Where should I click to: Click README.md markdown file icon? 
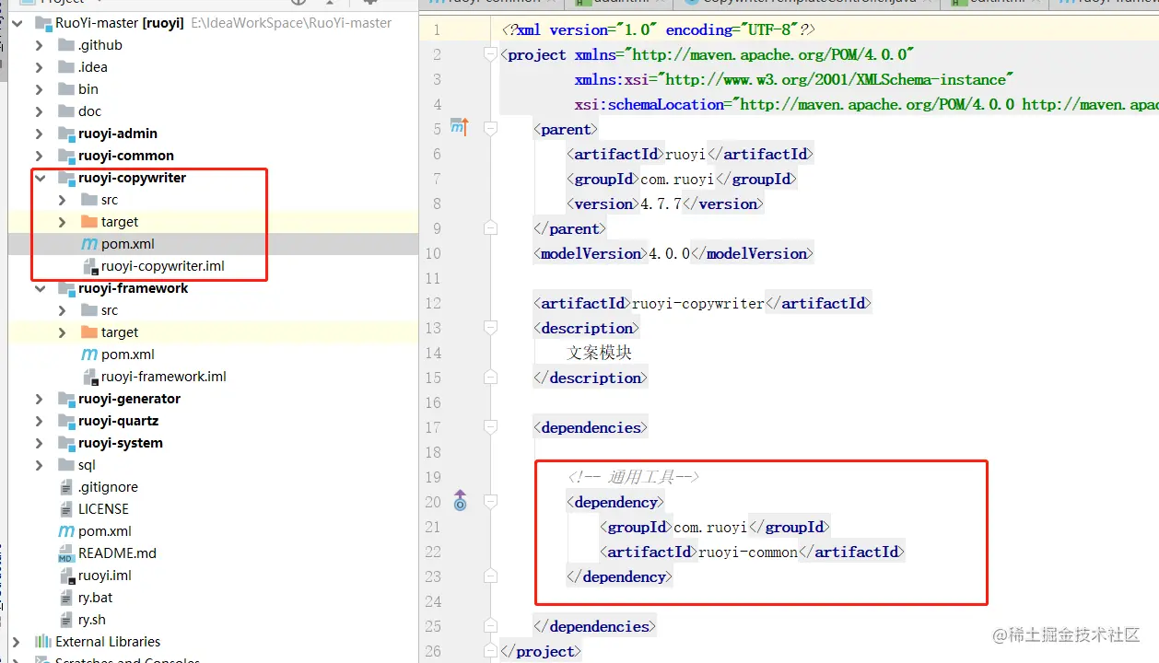(x=66, y=553)
